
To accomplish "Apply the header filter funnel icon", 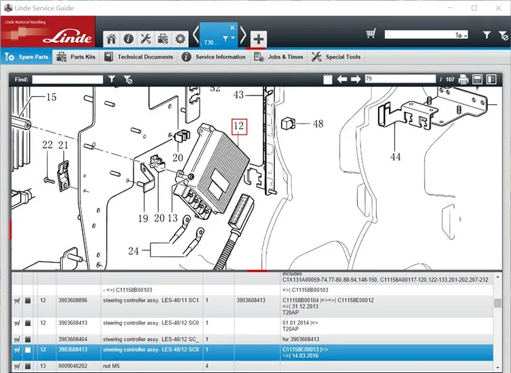I will coord(486,35).
